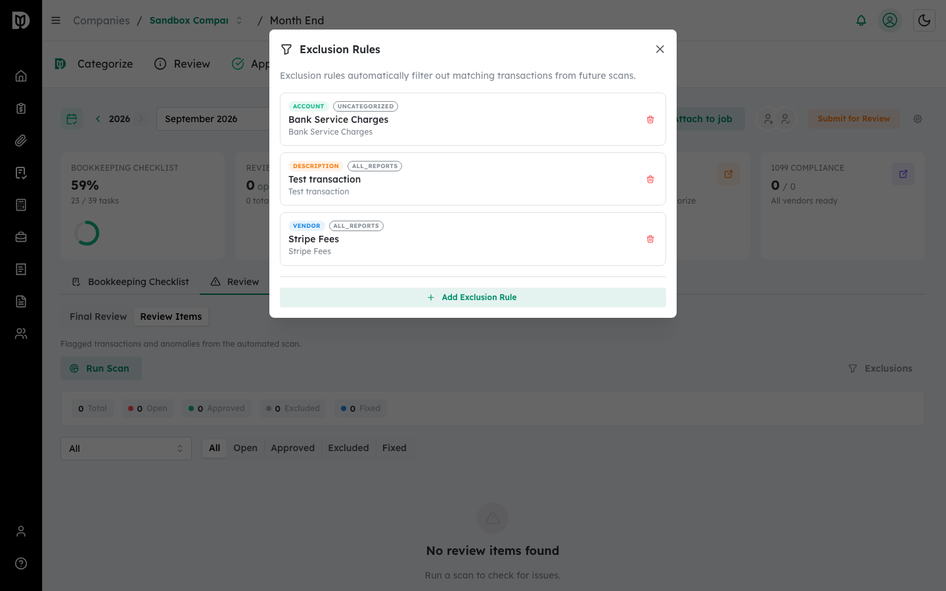Image resolution: width=946 pixels, height=591 pixels.
Task: Click Run Scan button
Action: 101,368
